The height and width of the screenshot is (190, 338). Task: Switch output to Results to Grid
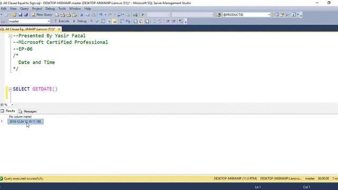point(141,21)
